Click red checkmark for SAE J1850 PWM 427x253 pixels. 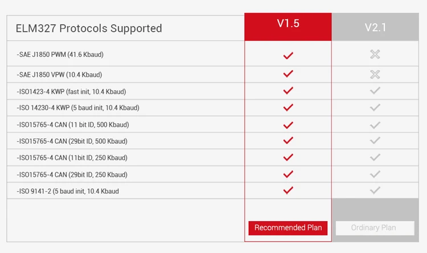coord(288,55)
